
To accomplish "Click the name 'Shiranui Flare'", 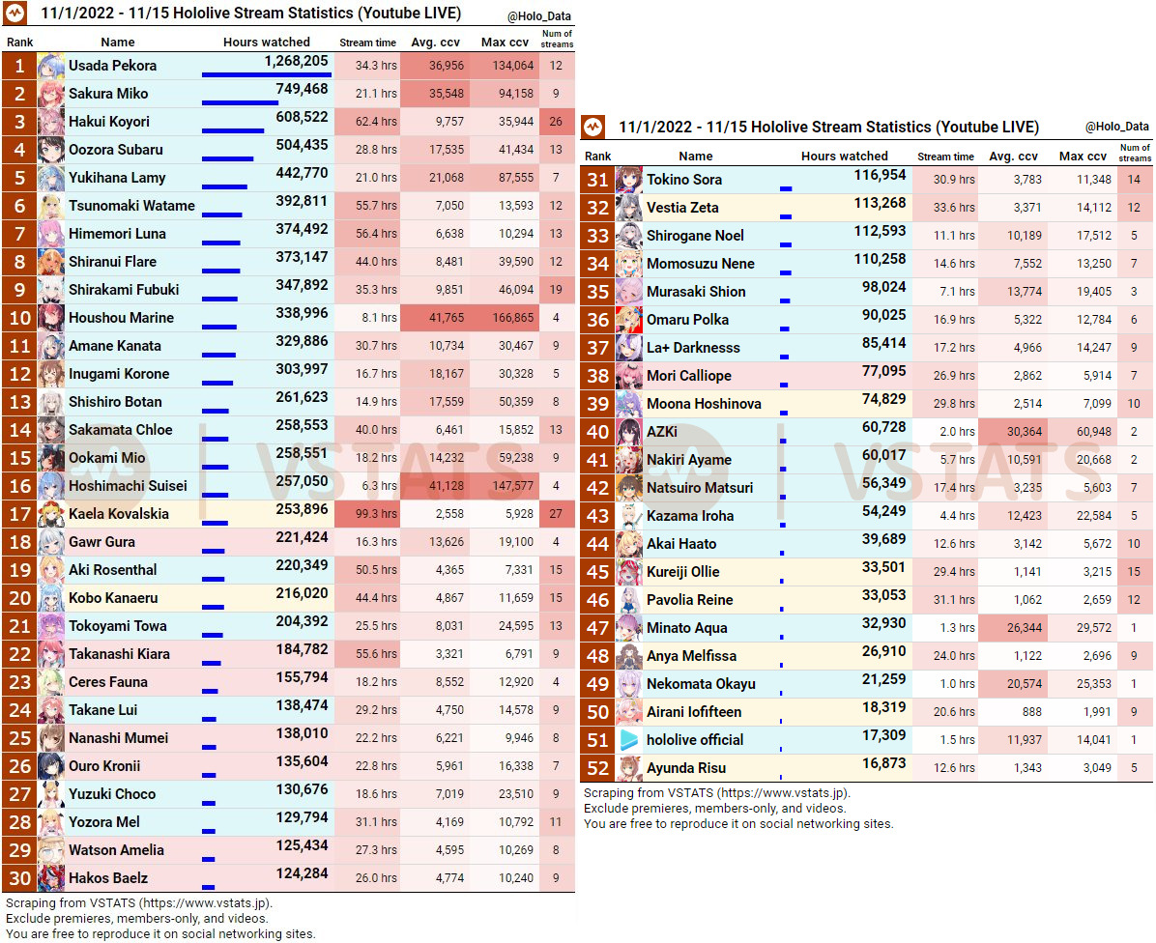I will click(x=112, y=262).
